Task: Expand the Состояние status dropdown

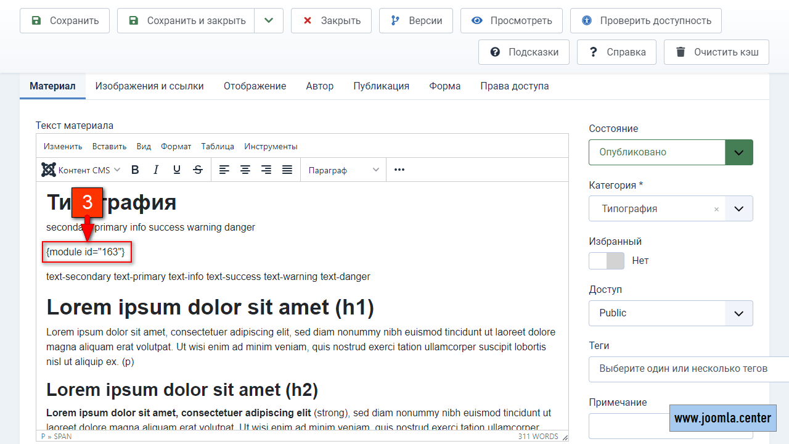Action: pos(738,152)
